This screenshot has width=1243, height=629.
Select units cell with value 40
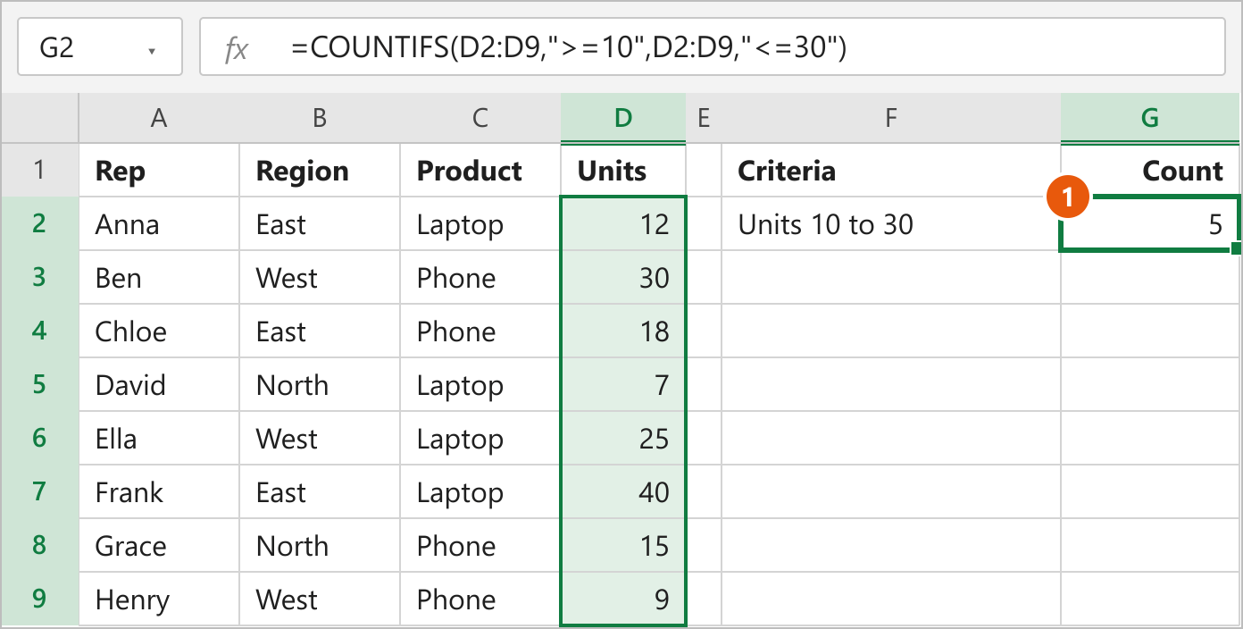(x=623, y=492)
